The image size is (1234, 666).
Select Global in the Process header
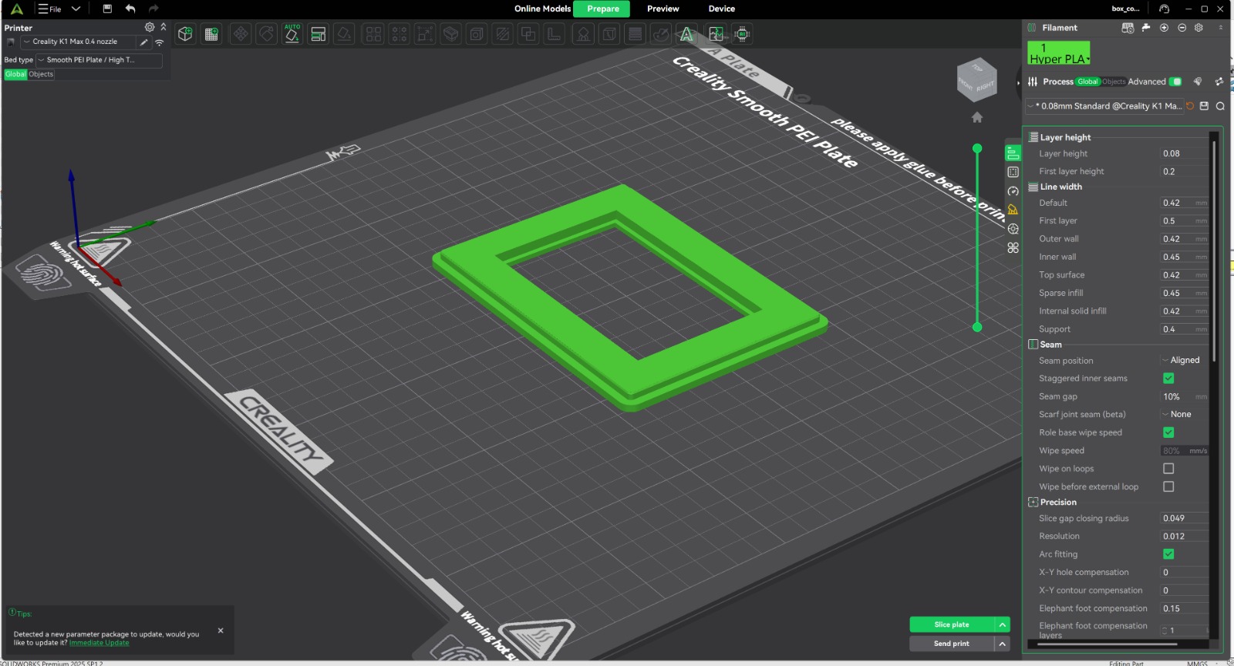point(1087,82)
